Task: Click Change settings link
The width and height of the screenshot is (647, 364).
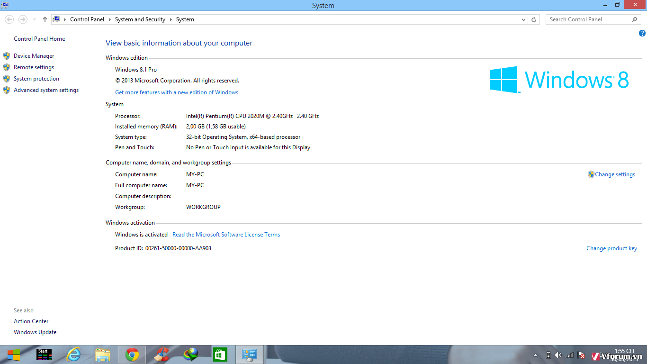Action: (615, 174)
